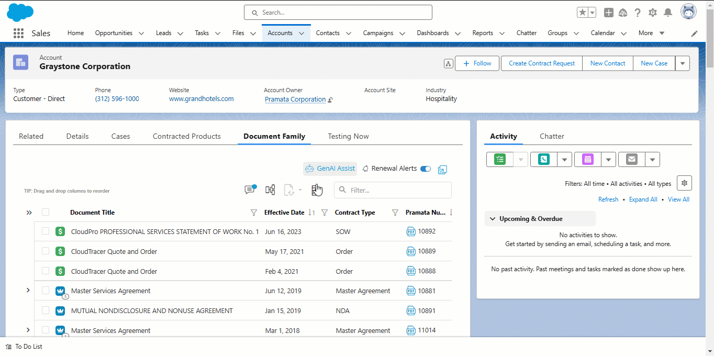Expand the Jun 12, 2019 Master Services Agreement

(28, 290)
